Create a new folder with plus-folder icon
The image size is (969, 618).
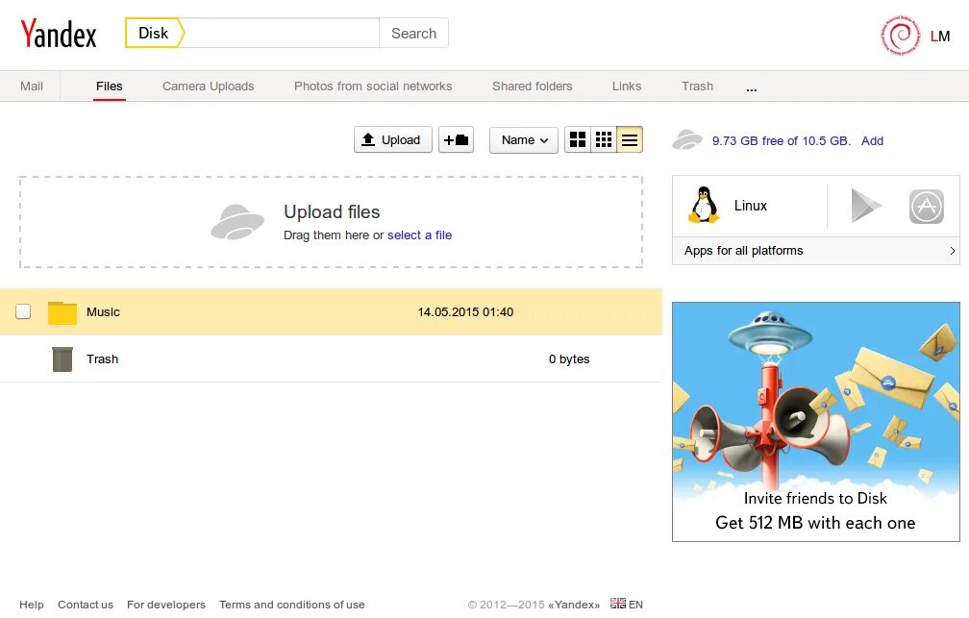pos(456,139)
